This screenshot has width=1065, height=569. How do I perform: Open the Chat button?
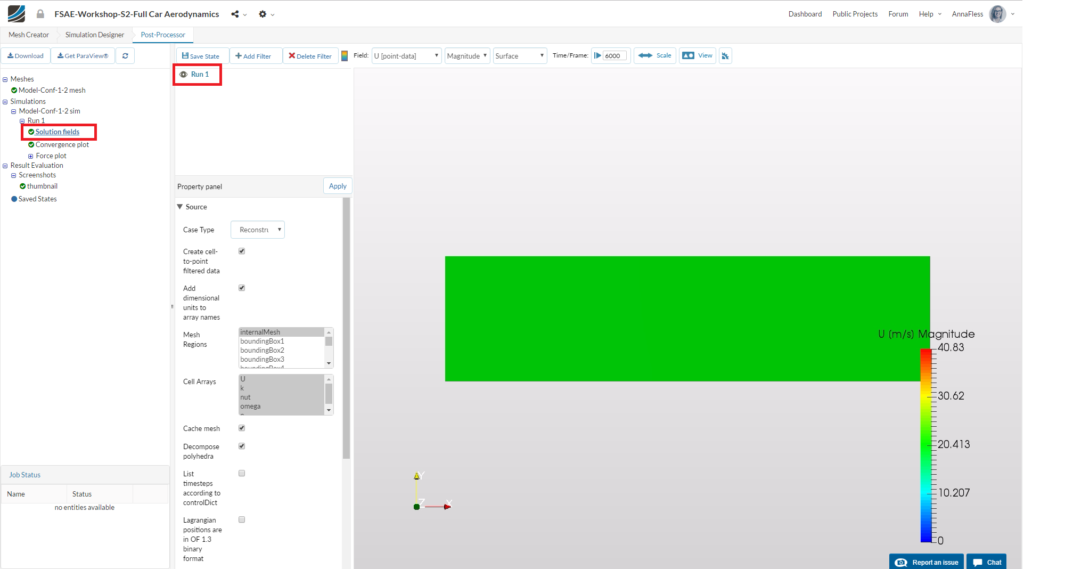click(987, 562)
